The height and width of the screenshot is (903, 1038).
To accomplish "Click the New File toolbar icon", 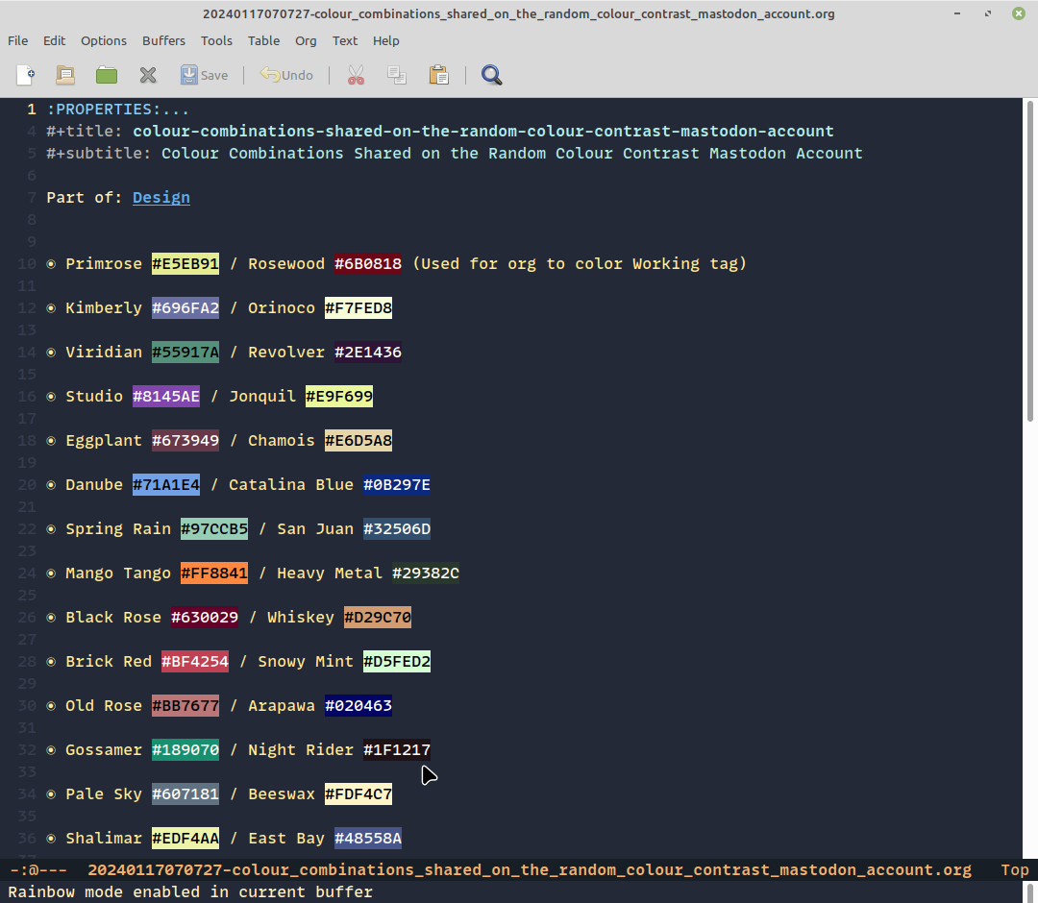I will click(x=25, y=75).
